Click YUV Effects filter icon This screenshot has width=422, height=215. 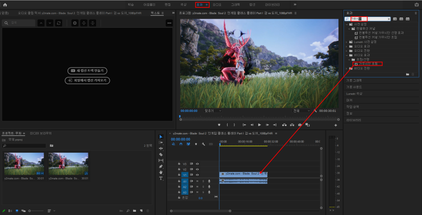coord(408,19)
